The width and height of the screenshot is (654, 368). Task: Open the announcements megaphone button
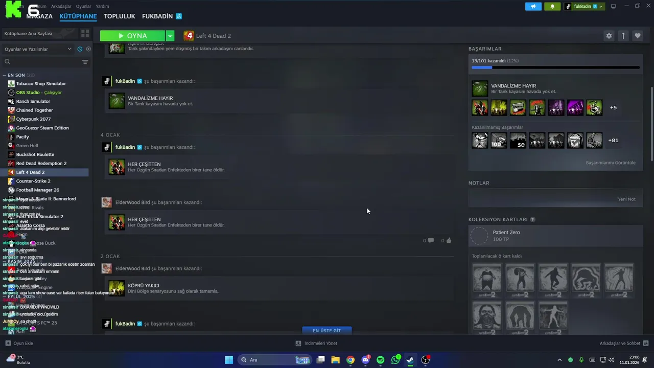533,6
